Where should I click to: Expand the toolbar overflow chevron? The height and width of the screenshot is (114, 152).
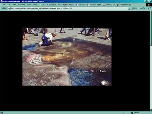[151, 8]
